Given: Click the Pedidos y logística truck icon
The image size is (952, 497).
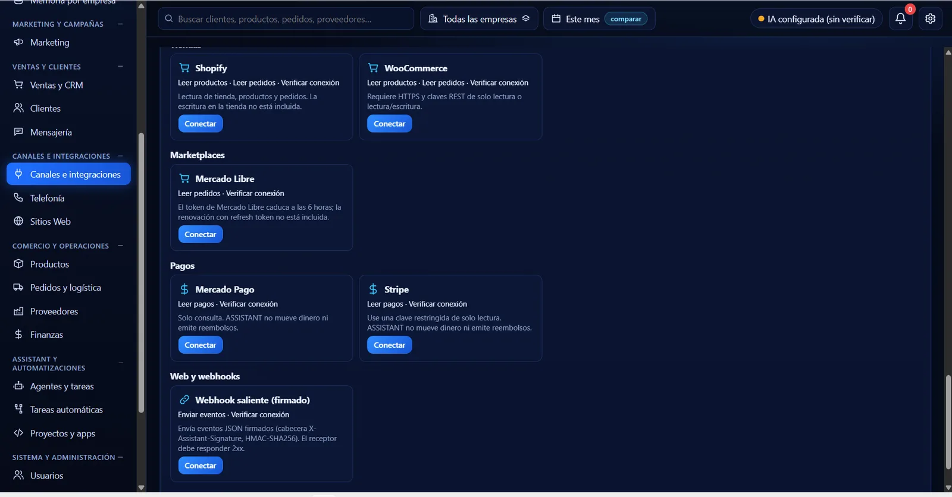Looking at the screenshot, I should coord(18,287).
